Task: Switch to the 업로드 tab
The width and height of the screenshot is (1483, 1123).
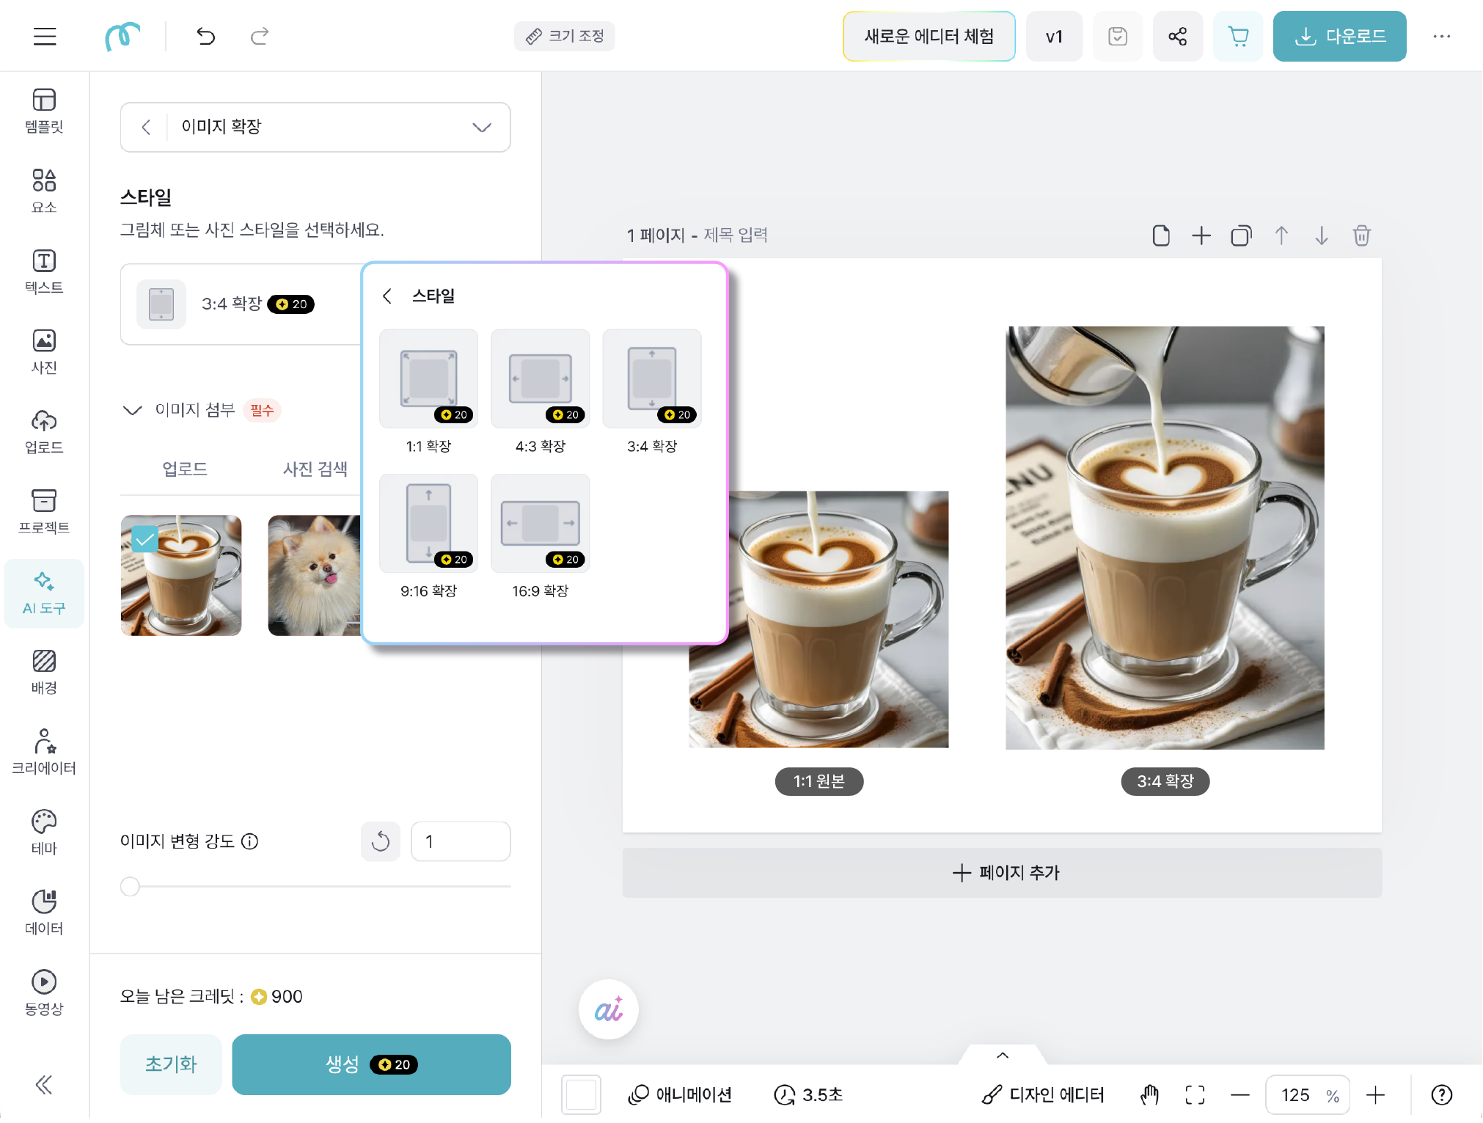Action: coord(185,469)
